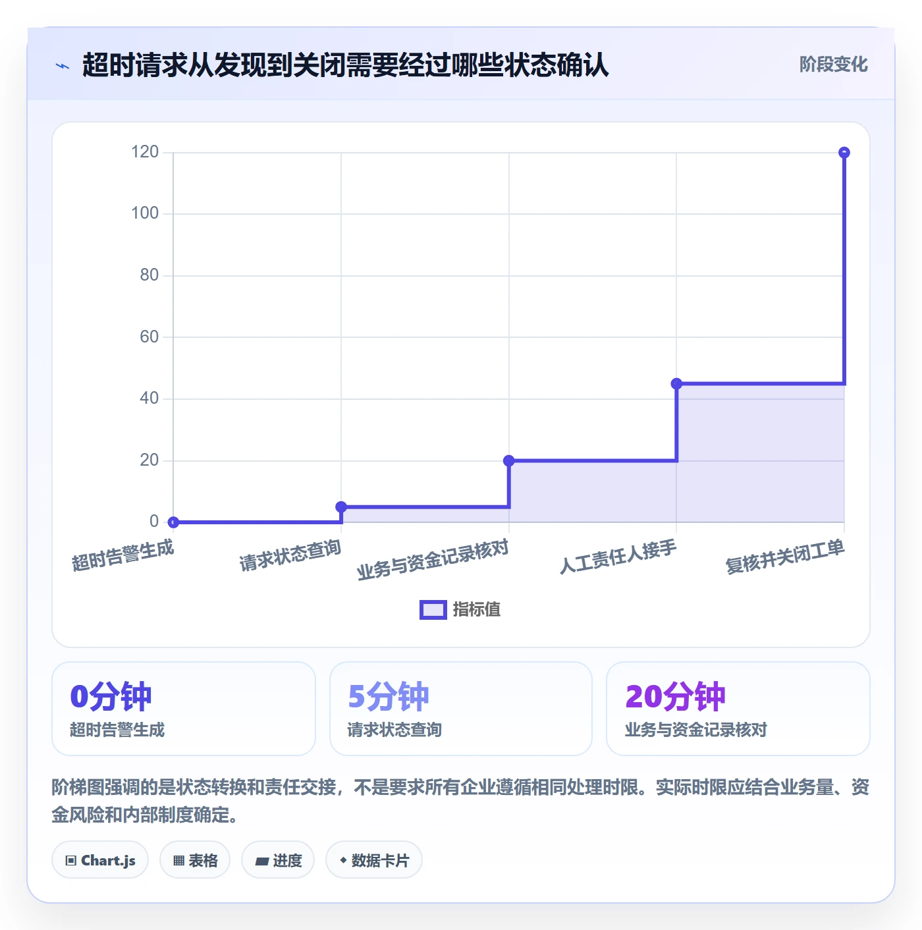Click the 阶段变化 label in the header
This screenshot has width=922, height=930.
[x=833, y=65]
